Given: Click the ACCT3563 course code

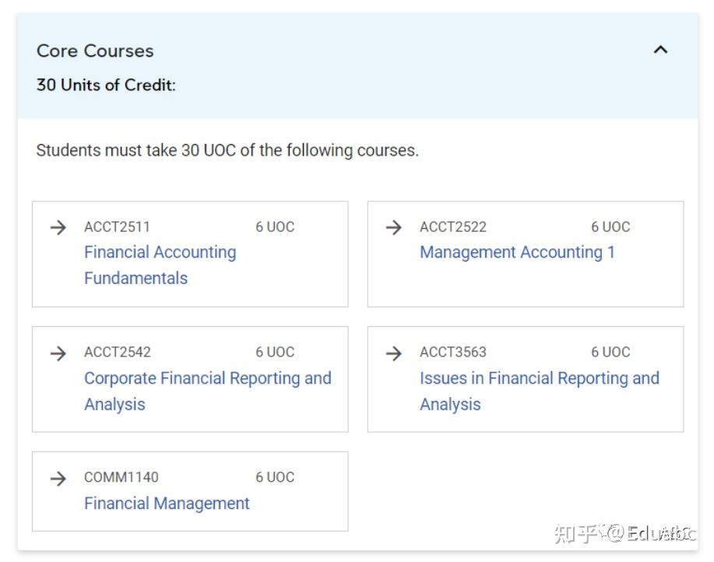Looking at the screenshot, I should (x=452, y=353).
